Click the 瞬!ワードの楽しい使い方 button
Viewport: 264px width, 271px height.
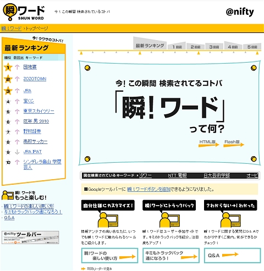tap(109, 256)
